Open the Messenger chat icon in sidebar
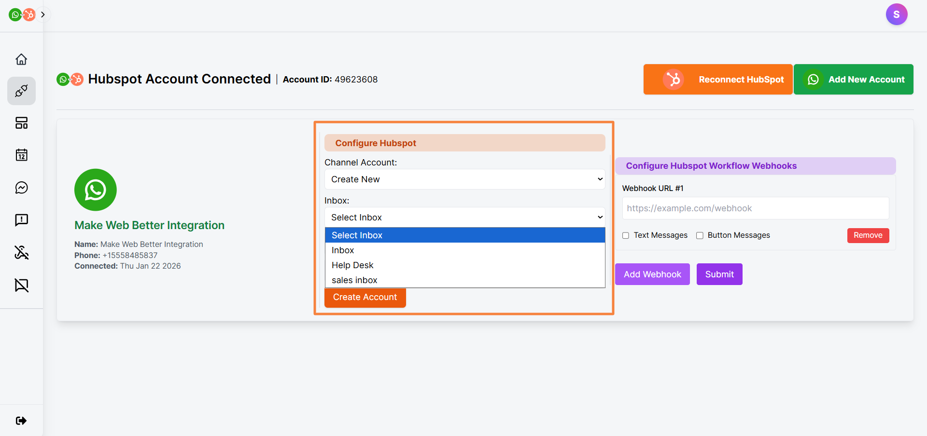The width and height of the screenshot is (927, 436). coord(21,188)
